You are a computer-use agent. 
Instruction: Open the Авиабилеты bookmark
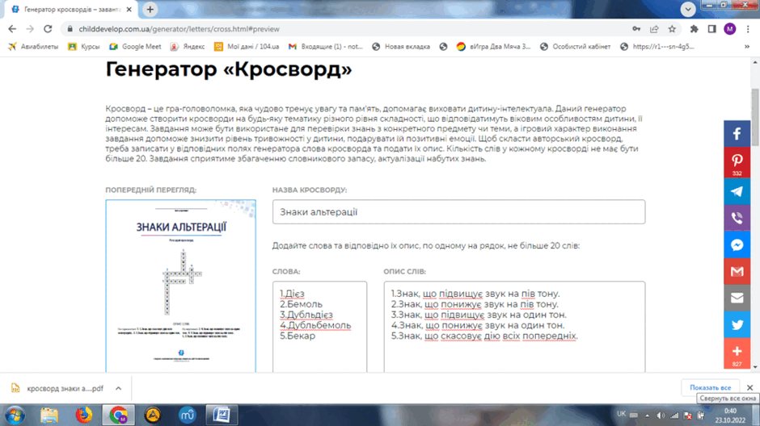(x=33, y=47)
